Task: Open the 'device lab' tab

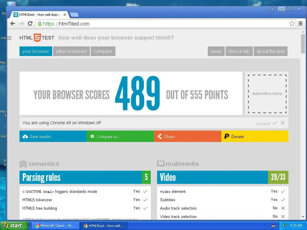Action: 239,51
